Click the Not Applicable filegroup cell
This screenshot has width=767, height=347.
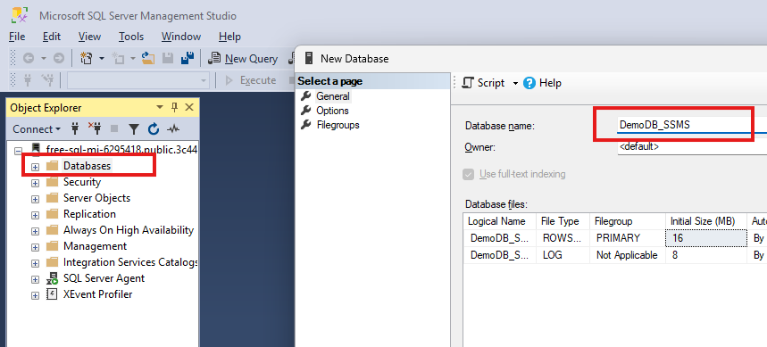click(x=628, y=255)
